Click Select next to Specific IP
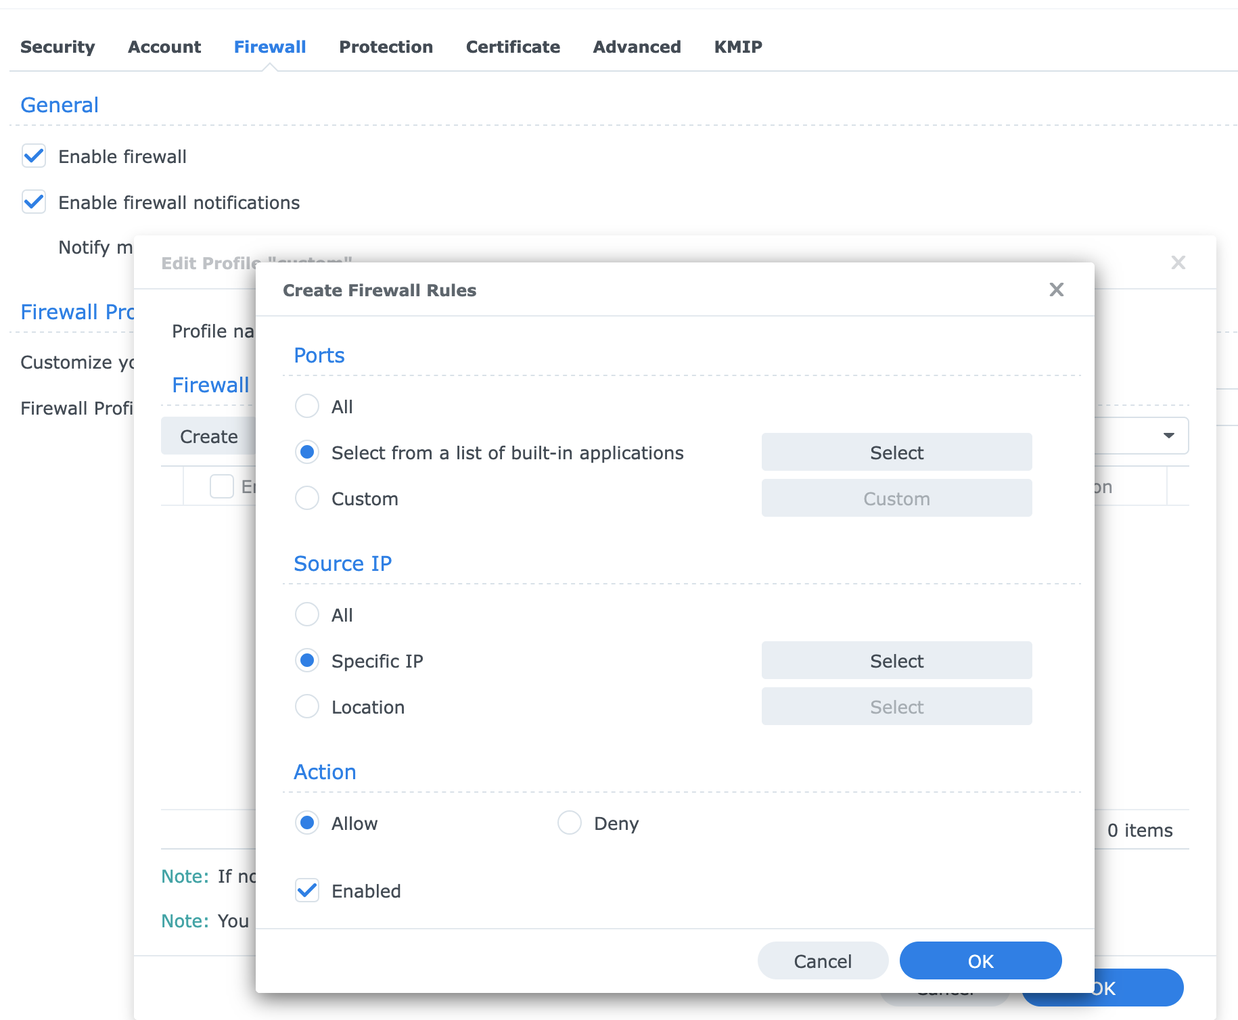 [x=896, y=660]
